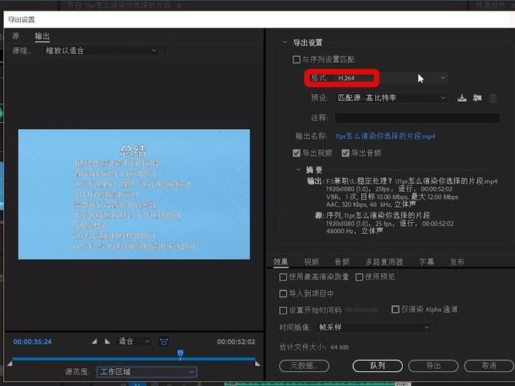Click the preview timeline bar

point(134,359)
